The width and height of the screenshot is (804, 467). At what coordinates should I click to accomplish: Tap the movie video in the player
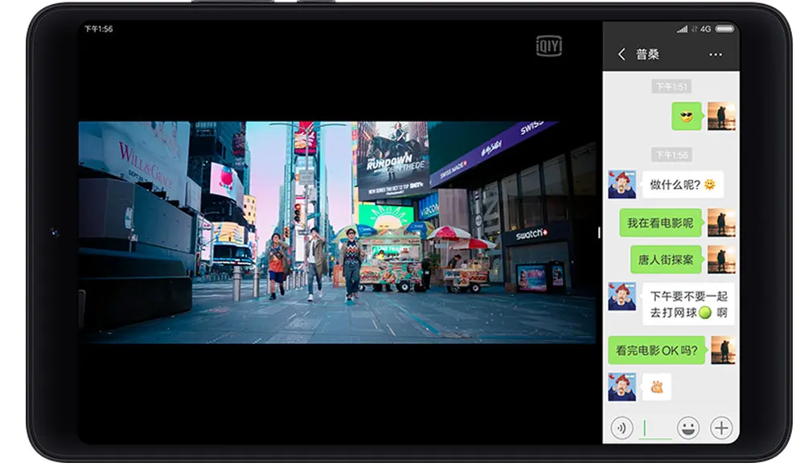[338, 232]
